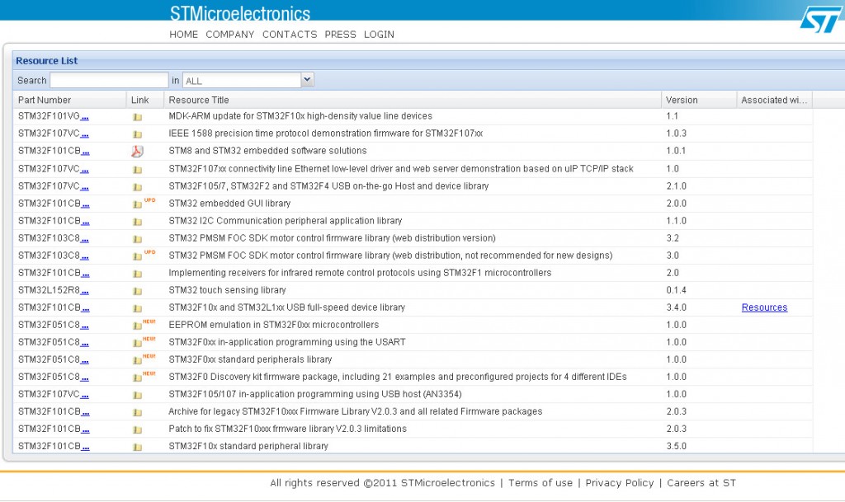Viewport: 845px width, 502px height.
Task: Select 'STM32F10x standard peripheral library' title
Action: pos(248,446)
